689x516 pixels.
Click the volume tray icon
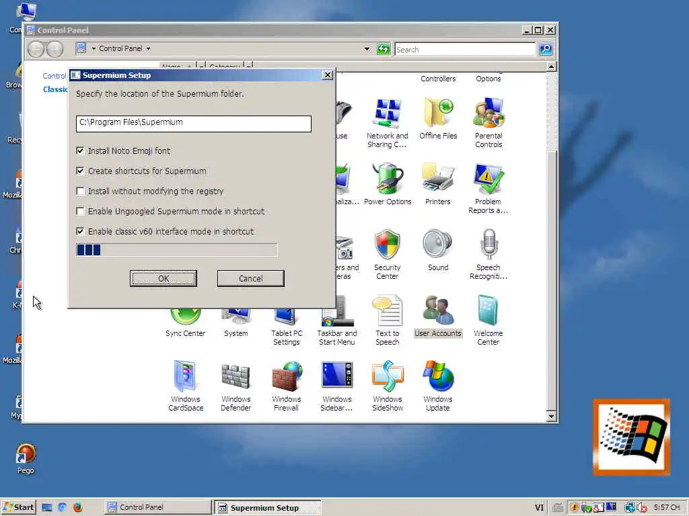(x=641, y=508)
